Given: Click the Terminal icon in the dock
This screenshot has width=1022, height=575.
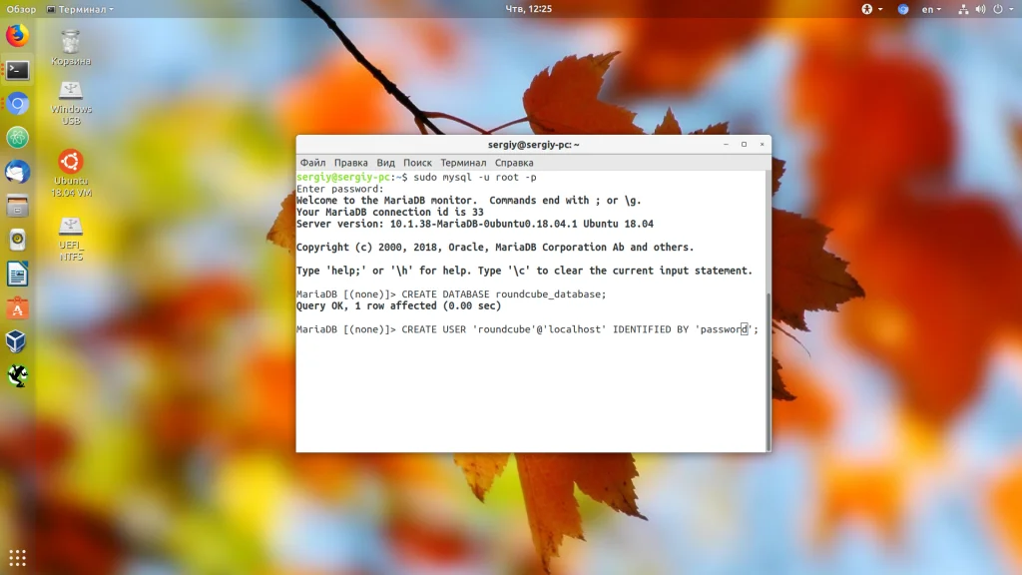Looking at the screenshot, I should click(x=18, y=70).
